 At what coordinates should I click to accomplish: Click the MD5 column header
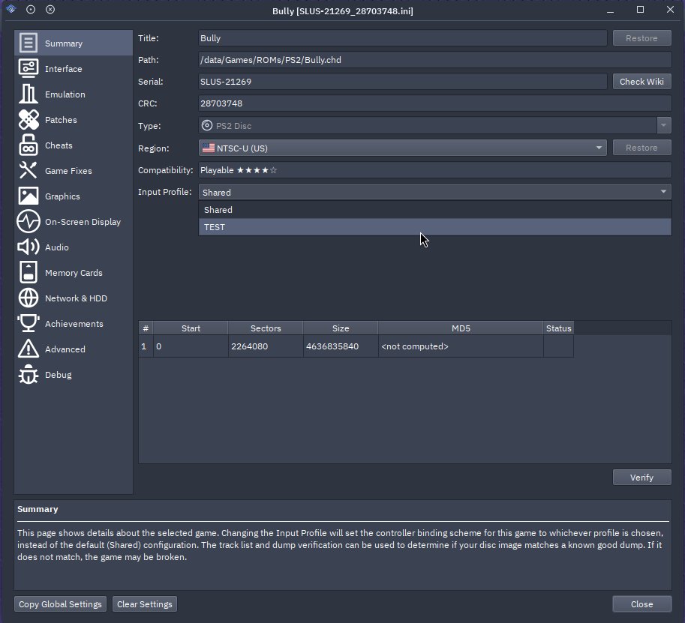coord(461,328)
